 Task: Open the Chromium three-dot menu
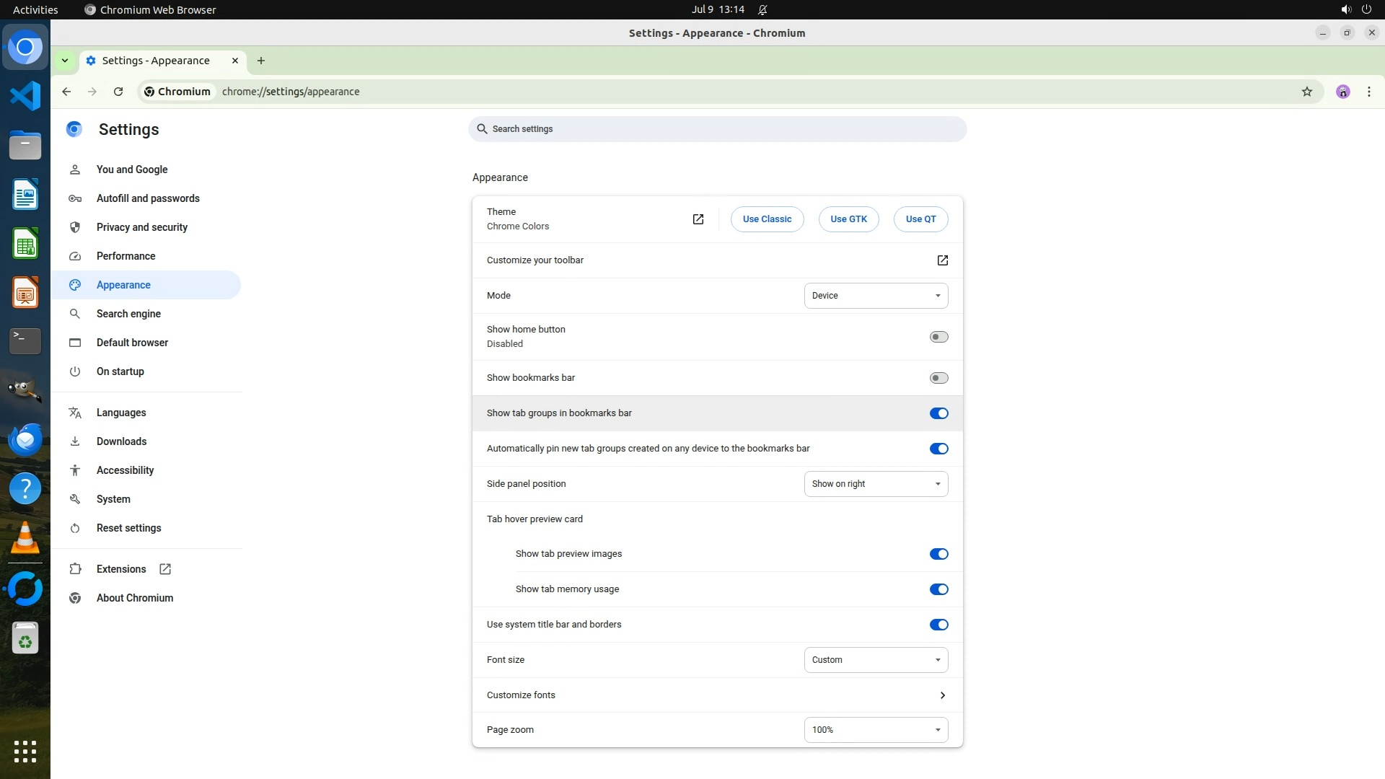coord(1368,92)
